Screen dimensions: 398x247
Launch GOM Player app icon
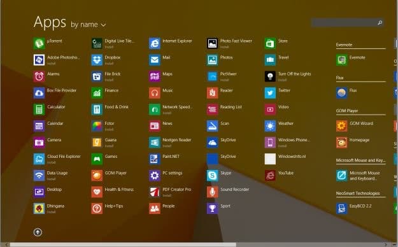(97, 176)
